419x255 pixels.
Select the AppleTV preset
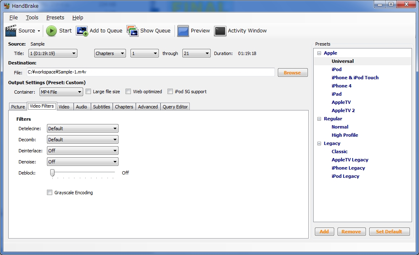coord(341,102)
